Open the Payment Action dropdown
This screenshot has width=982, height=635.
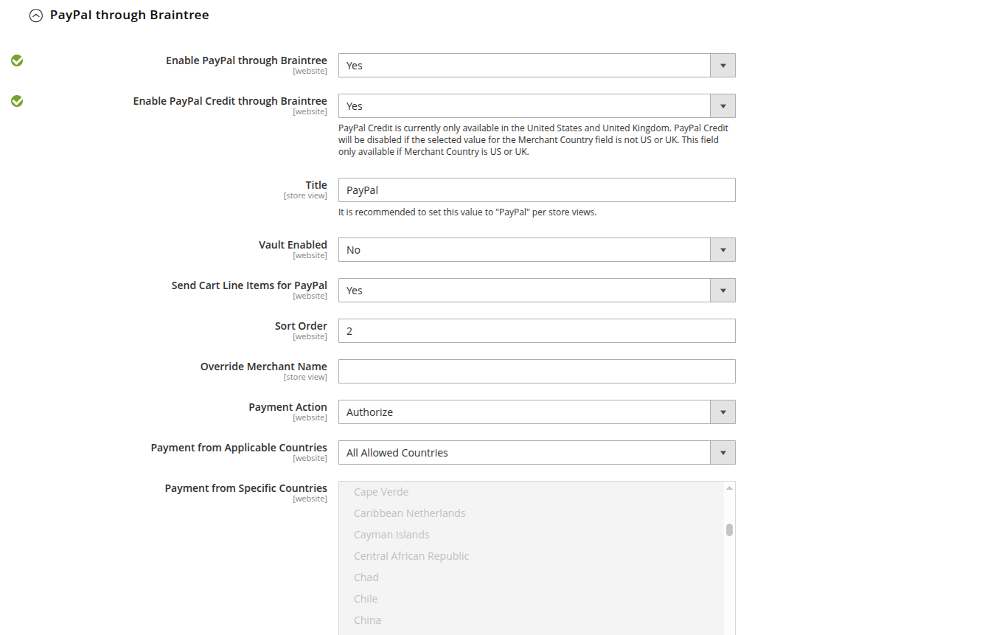pyautogui.click(x=536, y=412)
